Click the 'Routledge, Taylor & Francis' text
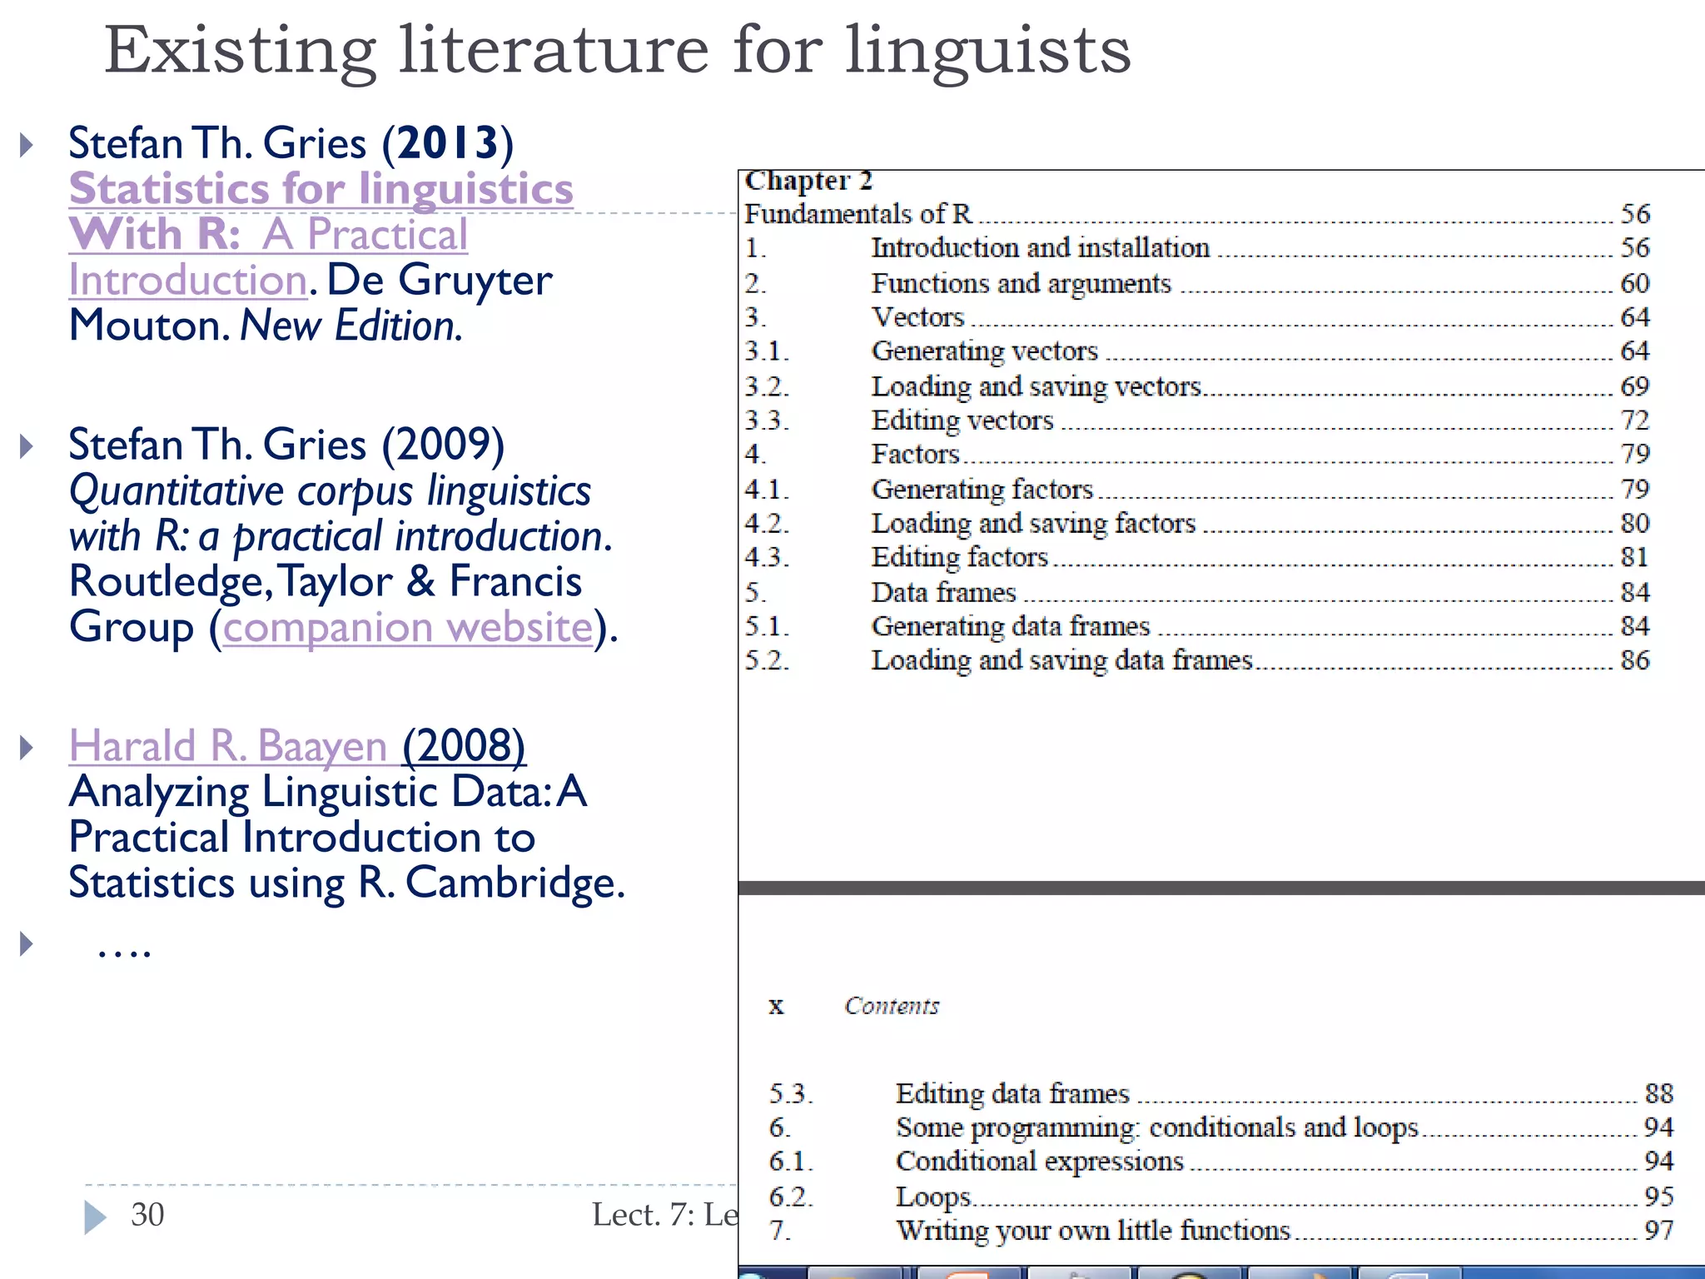Screen dimensions: 1705x1279 click(326, 581)
